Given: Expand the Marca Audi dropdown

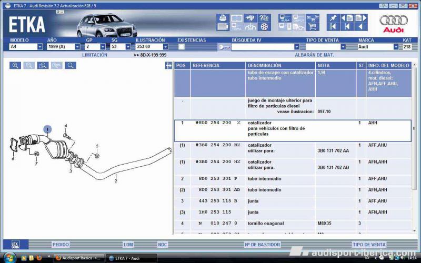Looking at the screenshot, I should coord(396,47).
